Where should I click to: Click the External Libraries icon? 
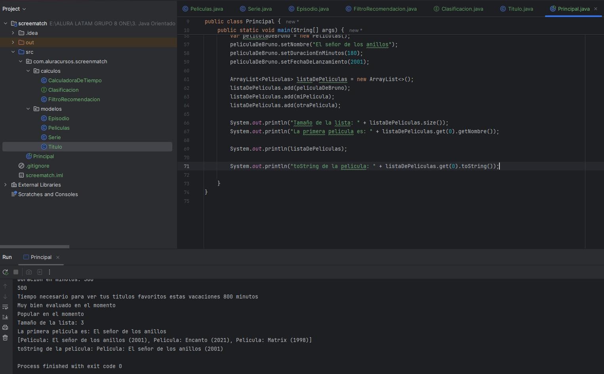[x=14, y=185]
